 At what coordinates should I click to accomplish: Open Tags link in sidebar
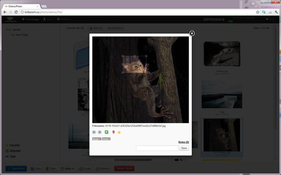click(12, 156)
